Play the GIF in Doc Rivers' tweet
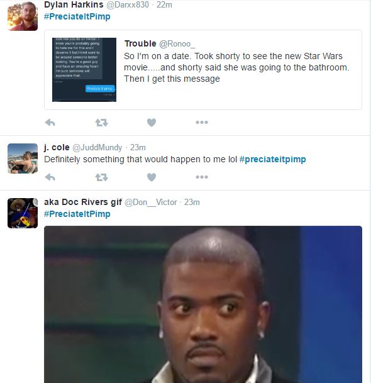The image size is (371, 383). (x=203, y=304)
